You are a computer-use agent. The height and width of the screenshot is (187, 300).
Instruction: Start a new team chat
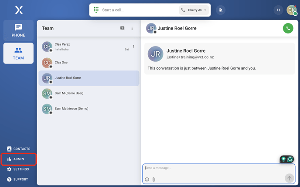pyautogui.click(x=122, y=28)
